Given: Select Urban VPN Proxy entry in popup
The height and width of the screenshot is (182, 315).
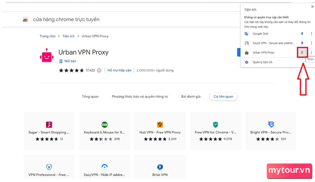Looking at the screenshot, I should (263, 53).
